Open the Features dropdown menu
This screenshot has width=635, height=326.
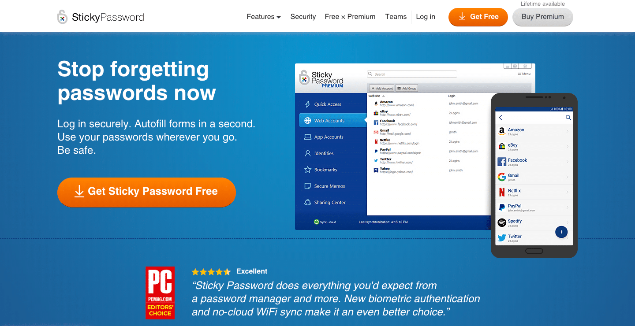coord(264,17)
